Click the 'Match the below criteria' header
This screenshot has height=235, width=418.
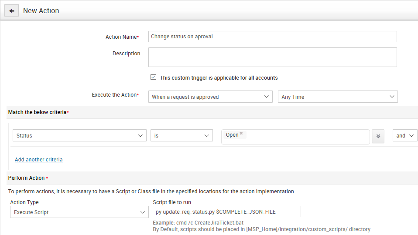38,112
